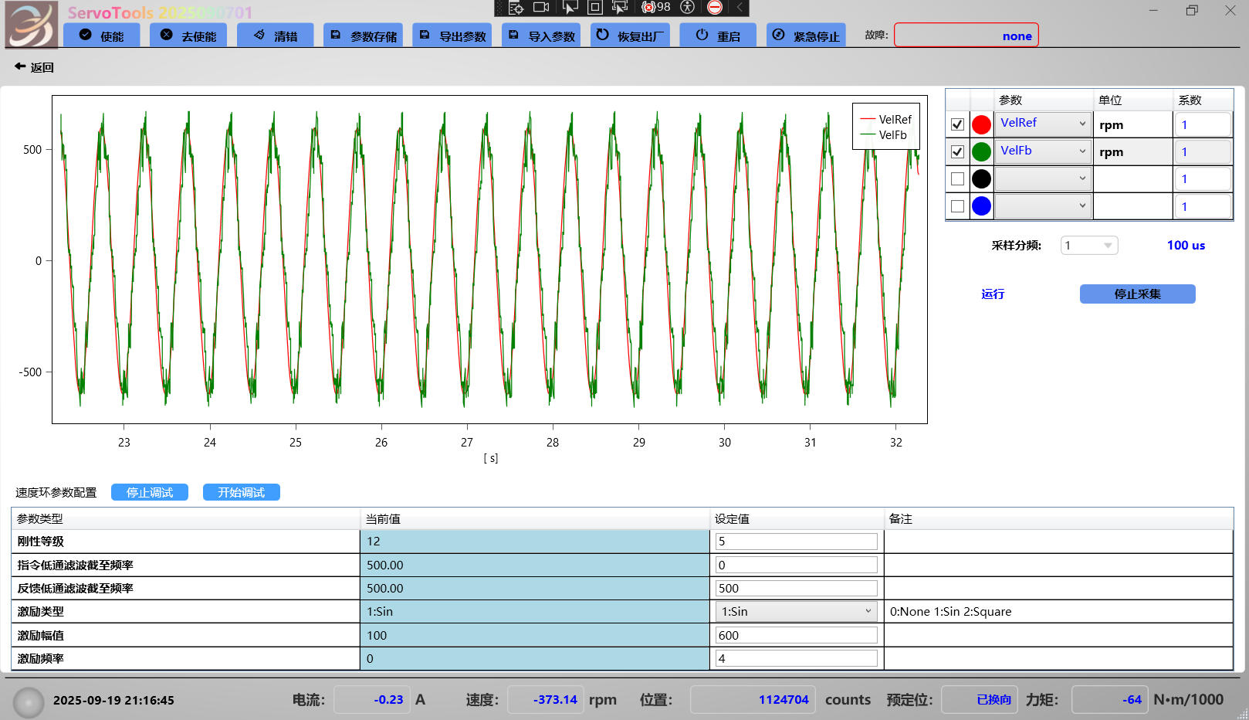Click the 导入参数 import parameters button
The height and width of the screenshot is (720, 1249).
[541, 36]
